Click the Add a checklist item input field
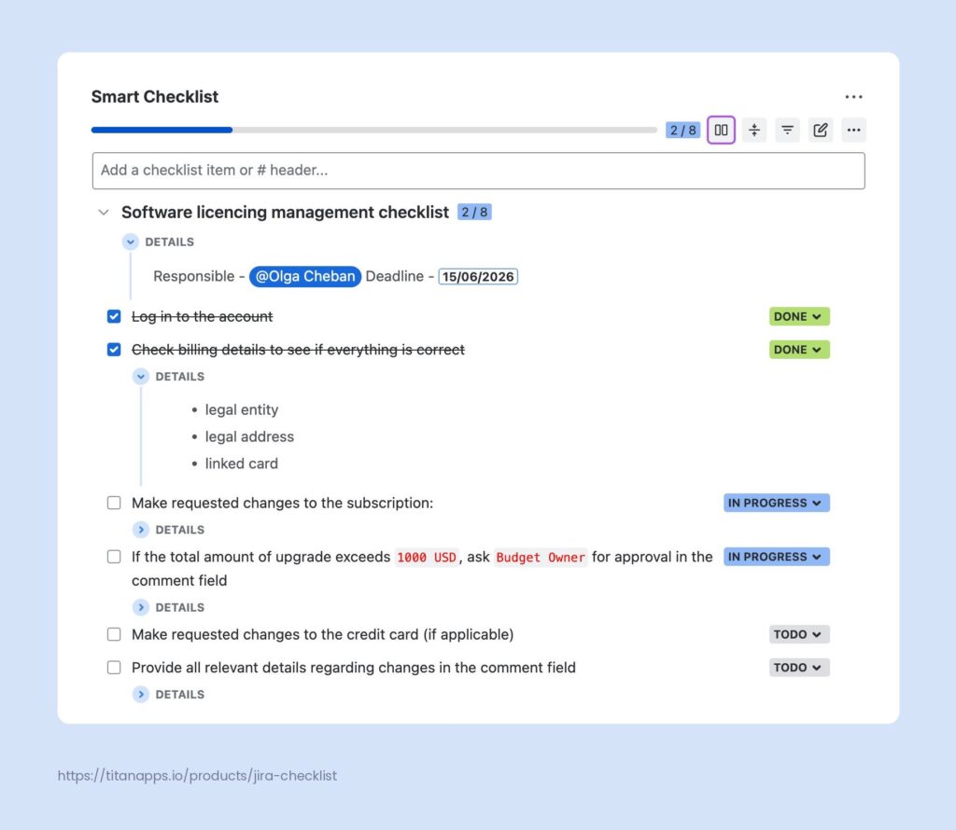Viewport: 956px width, 830px height. 478,171
